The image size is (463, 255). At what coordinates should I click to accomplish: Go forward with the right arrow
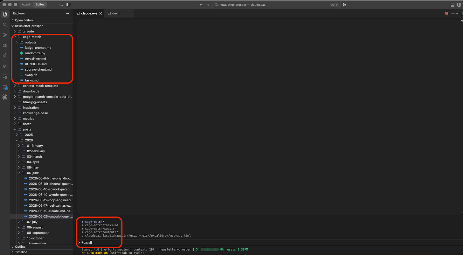208,5
